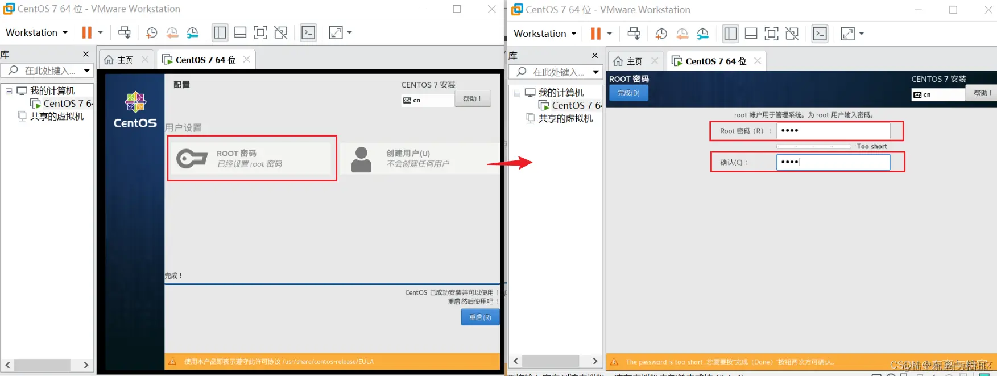Enter full screen mode in right toolbar
997x376 pixels.
tap(771, 34)
